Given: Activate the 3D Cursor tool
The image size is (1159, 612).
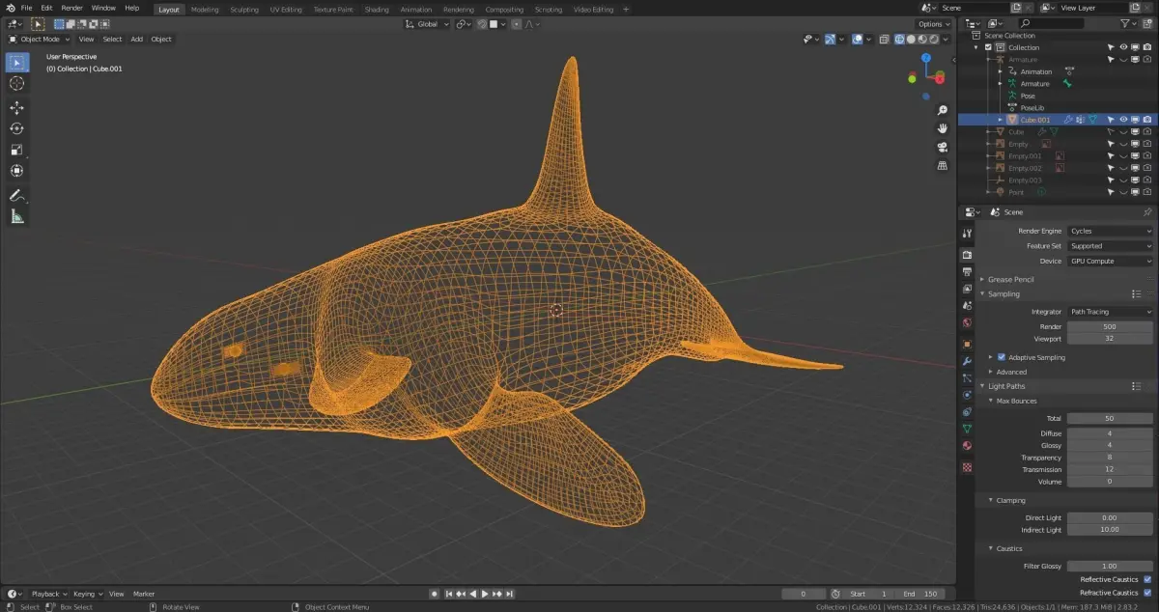Looking at the screenshot, I should pos(16,84).
